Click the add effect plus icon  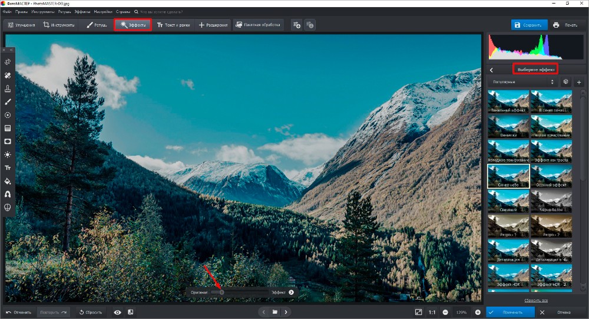pos(578,83)
